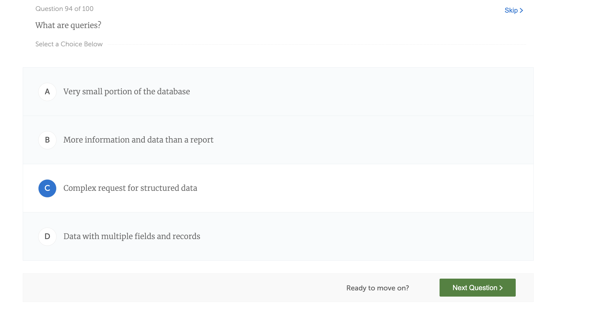593x321 pixels.
Task: Select answer circle D
Action: point(47,237)
